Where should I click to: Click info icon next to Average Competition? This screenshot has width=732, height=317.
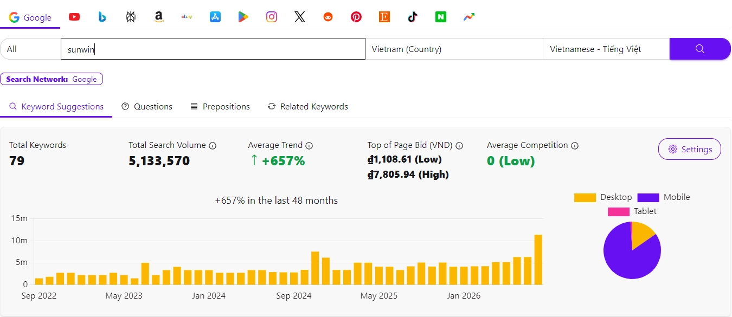tap(575, 146)
